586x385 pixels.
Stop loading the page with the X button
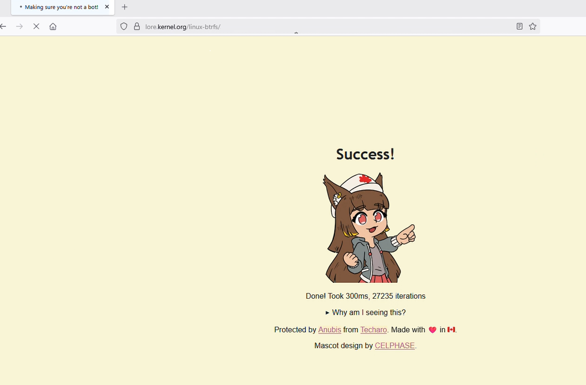(36, 27)
